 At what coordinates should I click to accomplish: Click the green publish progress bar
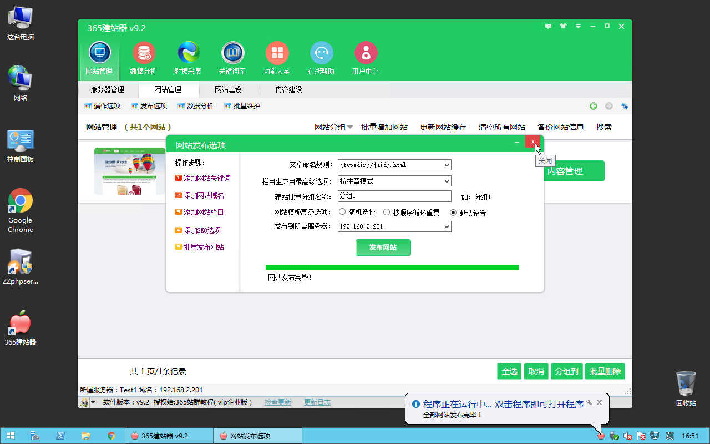tap(392, 268)
